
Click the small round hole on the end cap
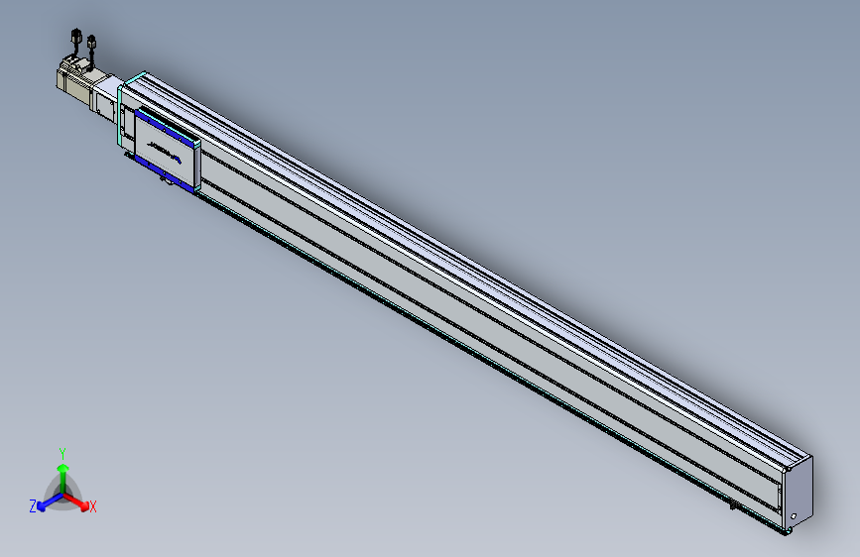[x=794, y=516]
